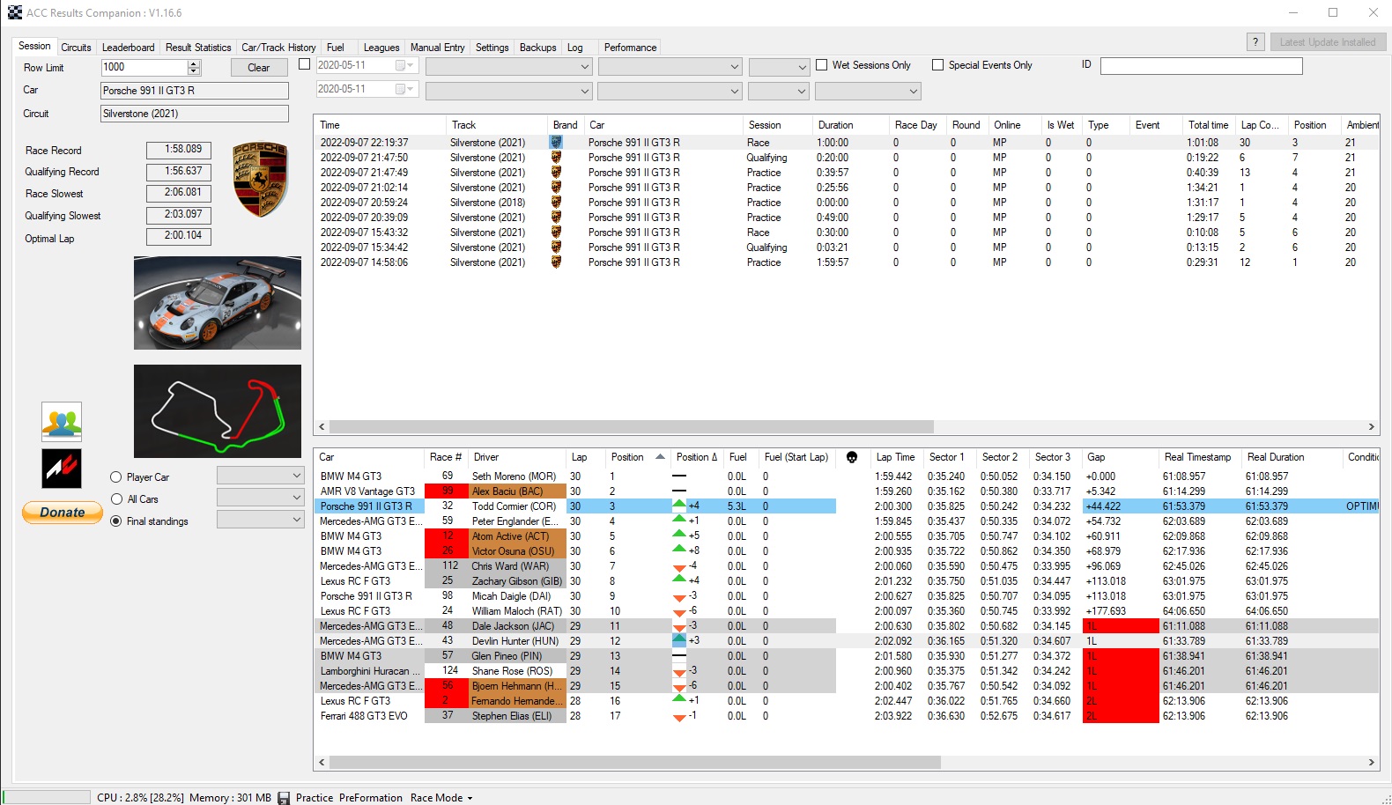1392x805 pixels.
Task: Select Player Car radio button
Action: click(x=115, y=477)
